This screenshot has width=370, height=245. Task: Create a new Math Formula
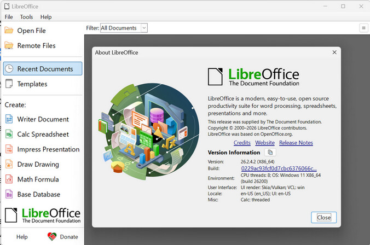pyautogui.click(x=38, y=179)
